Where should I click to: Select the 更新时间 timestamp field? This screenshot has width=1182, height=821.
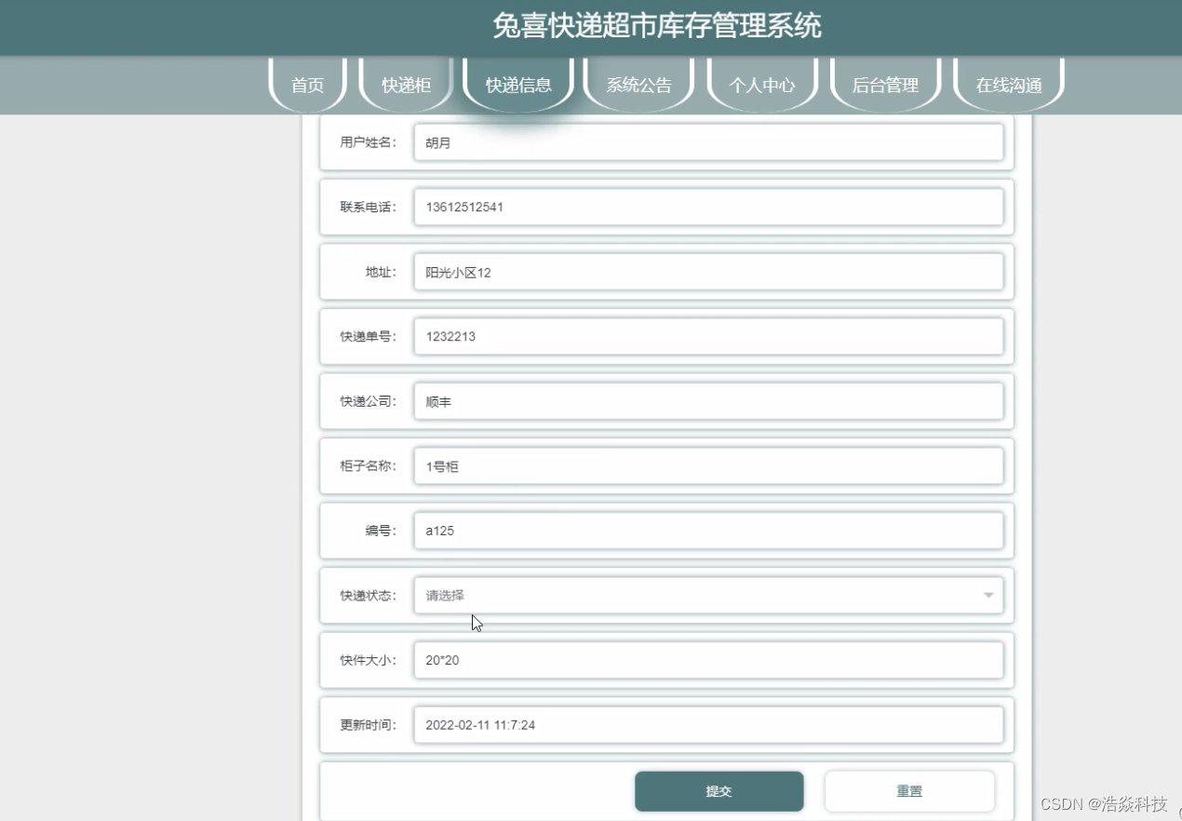coord(709,724)
